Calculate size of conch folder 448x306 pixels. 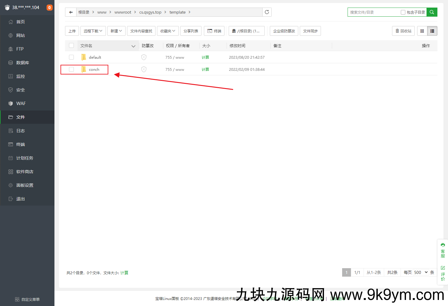pos(205,69)
